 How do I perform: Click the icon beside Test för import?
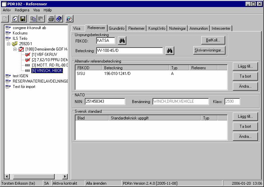pos(8,87)
